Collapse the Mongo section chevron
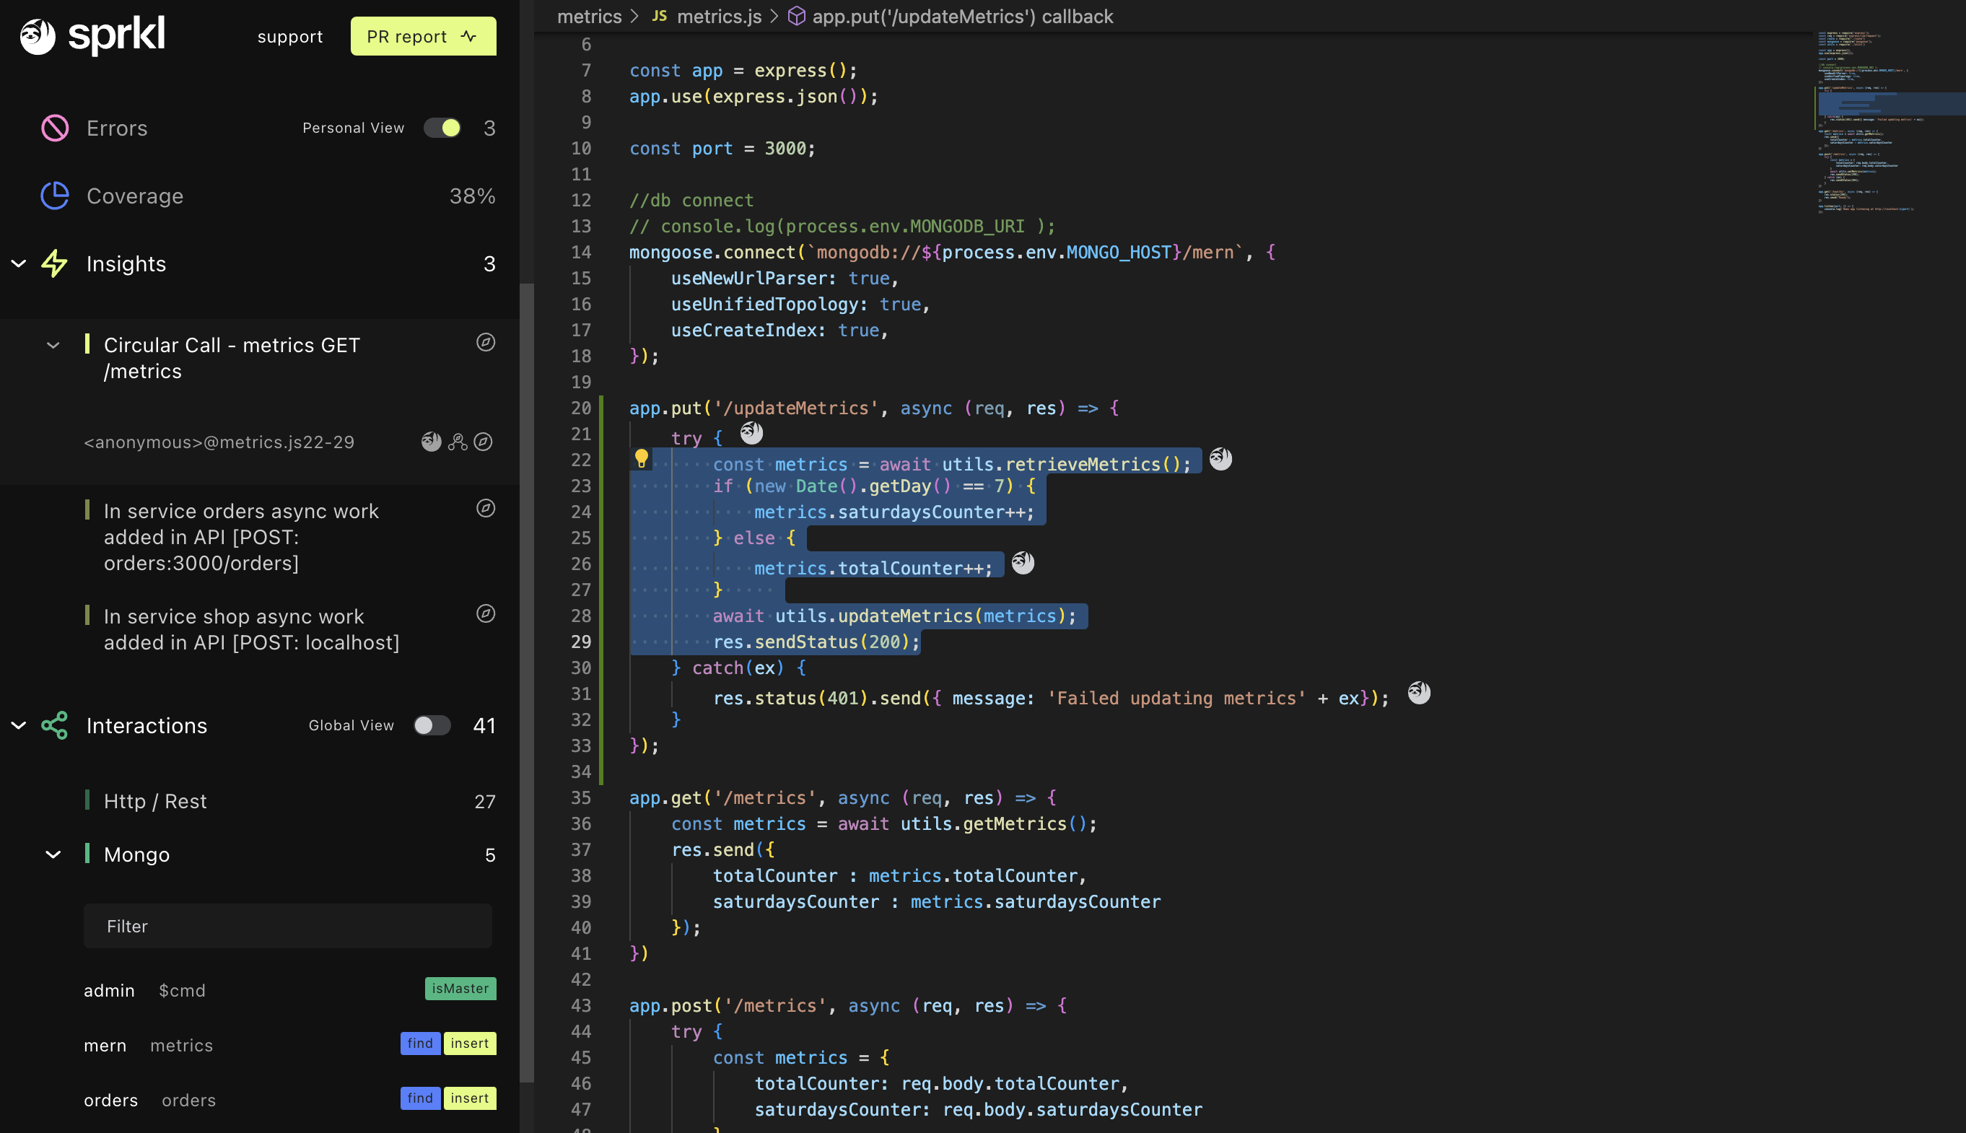The height and width of the screenshot is (1133, 1966). pos(53,855)
